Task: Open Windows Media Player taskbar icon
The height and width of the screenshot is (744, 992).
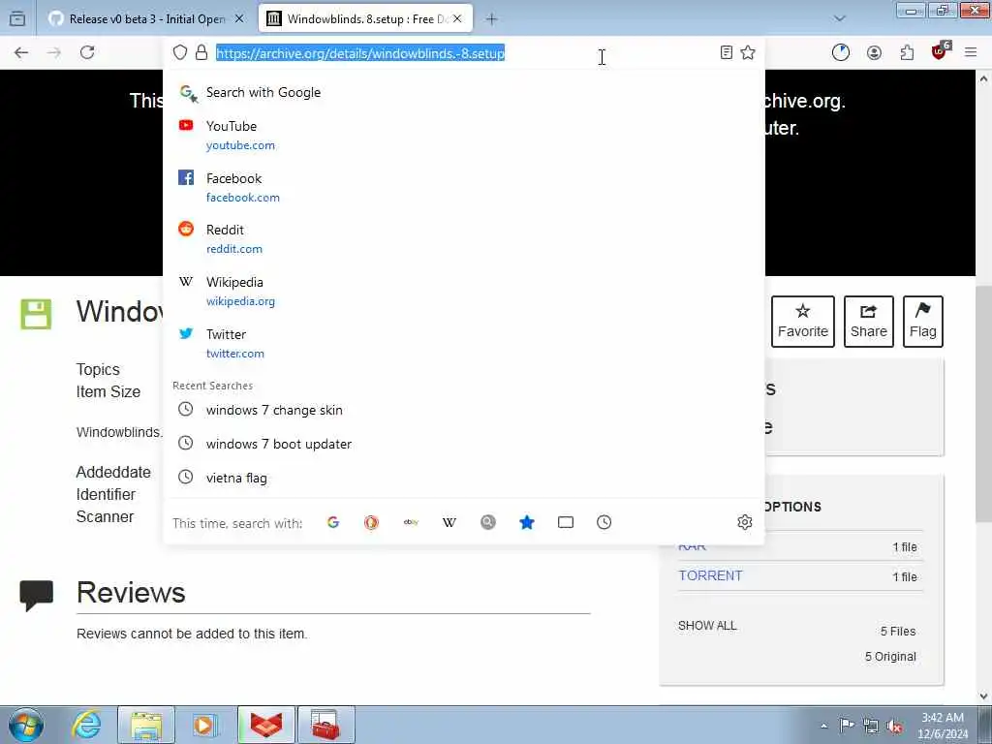Action: 204,725
